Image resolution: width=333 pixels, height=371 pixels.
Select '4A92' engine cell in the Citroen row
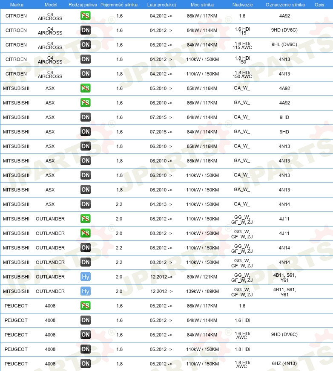[284, 16]
